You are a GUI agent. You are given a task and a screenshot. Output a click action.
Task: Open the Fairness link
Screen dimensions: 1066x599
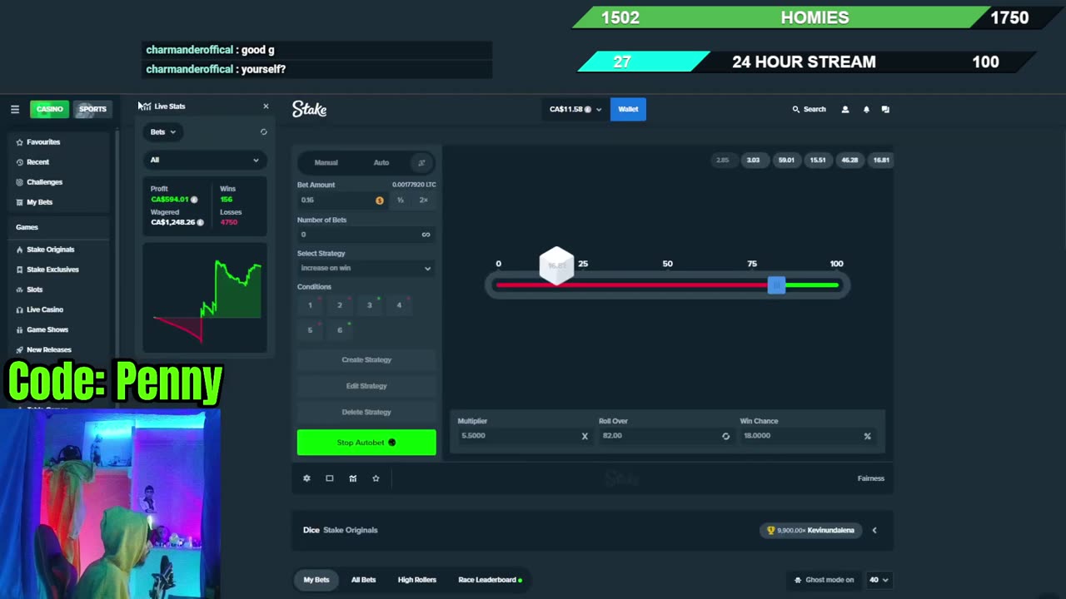click(x=871, y=478)
